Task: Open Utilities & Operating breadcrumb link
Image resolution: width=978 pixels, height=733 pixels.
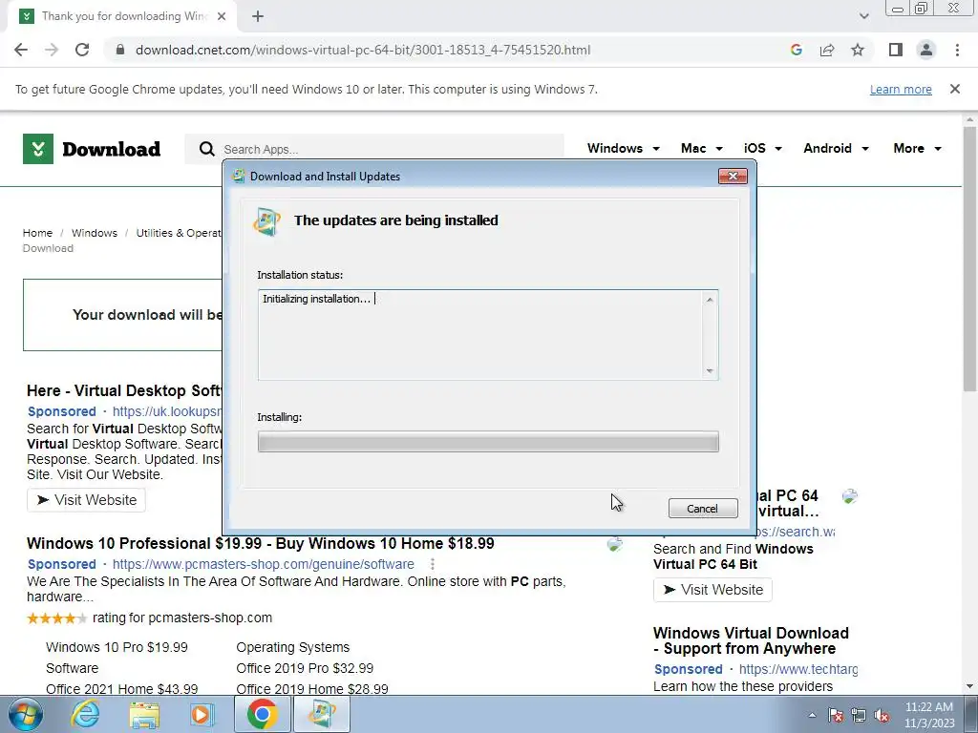Action: pos(179,233)
